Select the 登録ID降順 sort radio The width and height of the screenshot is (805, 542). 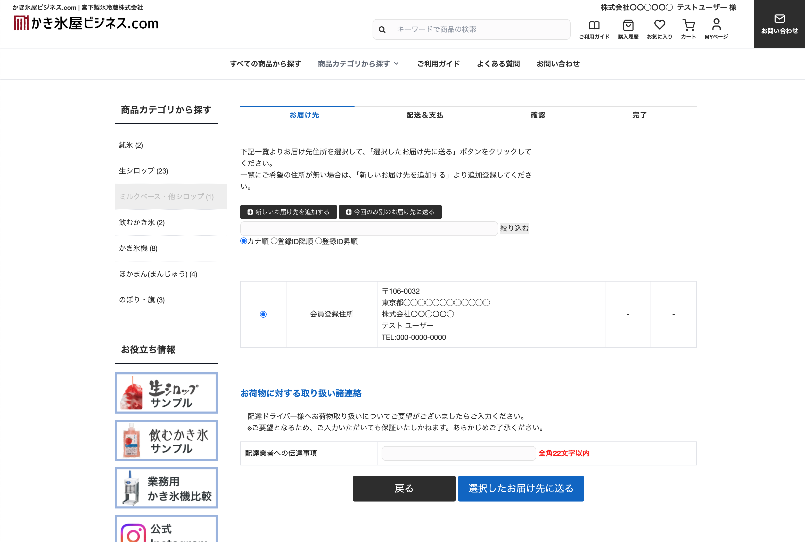tap(274, 241)
